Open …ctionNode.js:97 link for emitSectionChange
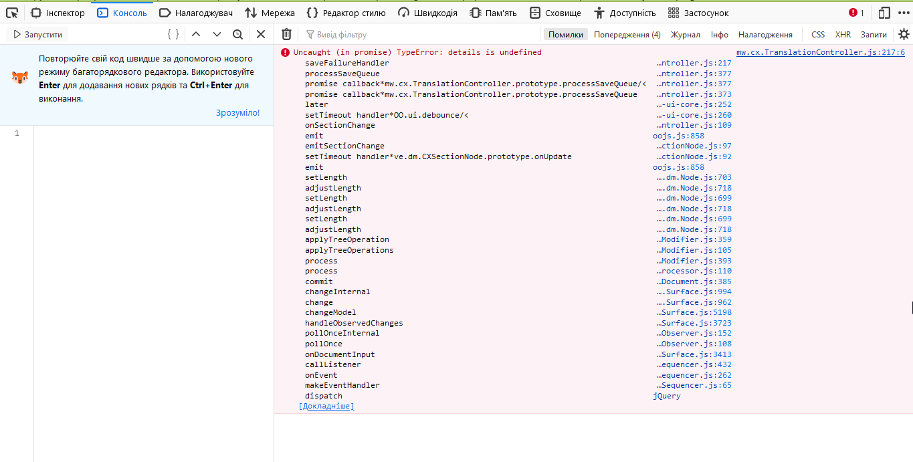 click(x=694, y=146)
